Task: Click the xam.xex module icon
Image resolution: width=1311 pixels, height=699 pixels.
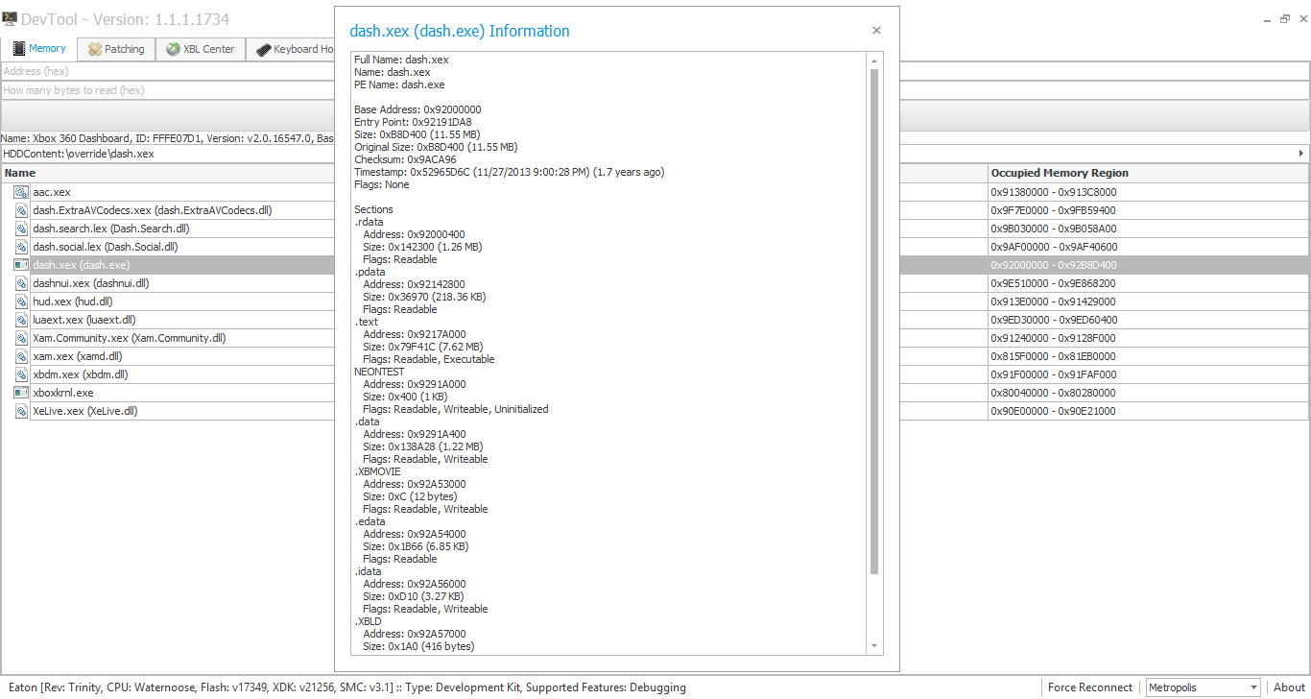Action: pyautogui.click(x=21, y=356)
